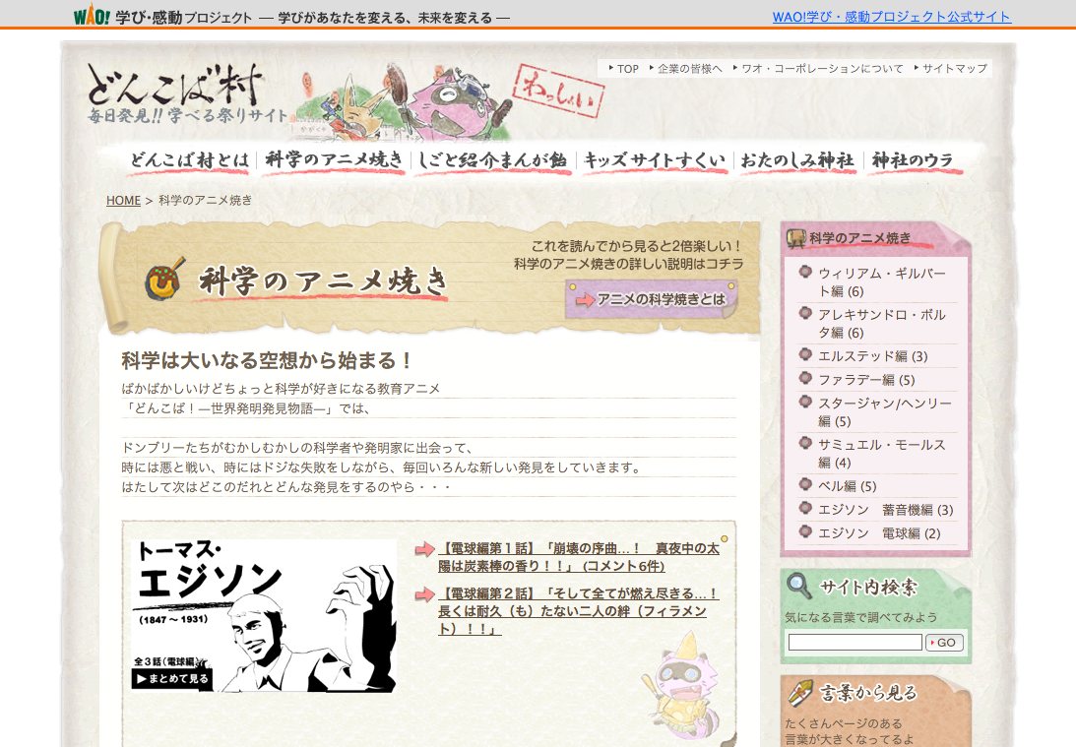Screen dimensions: 1076x747
Task: Click arrow icon beside 電球編第２話
Action: pos(424,594)
